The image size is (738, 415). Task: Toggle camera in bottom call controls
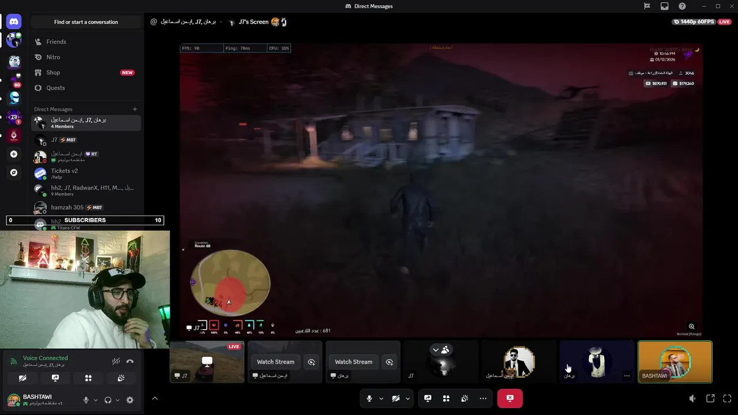click(396, 398)
